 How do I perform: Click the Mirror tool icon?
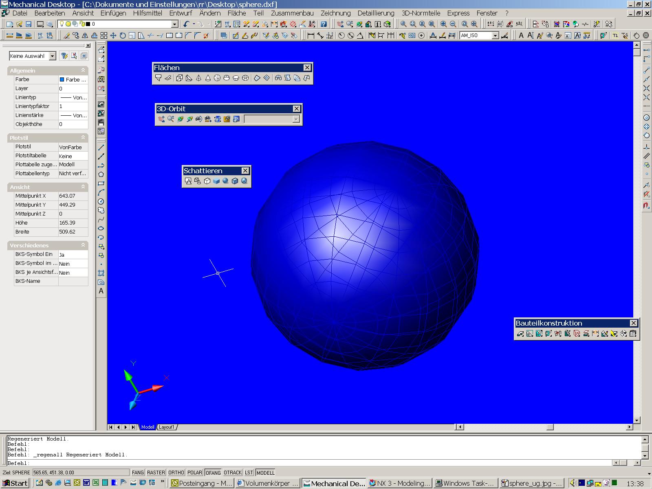coord(85,35)
